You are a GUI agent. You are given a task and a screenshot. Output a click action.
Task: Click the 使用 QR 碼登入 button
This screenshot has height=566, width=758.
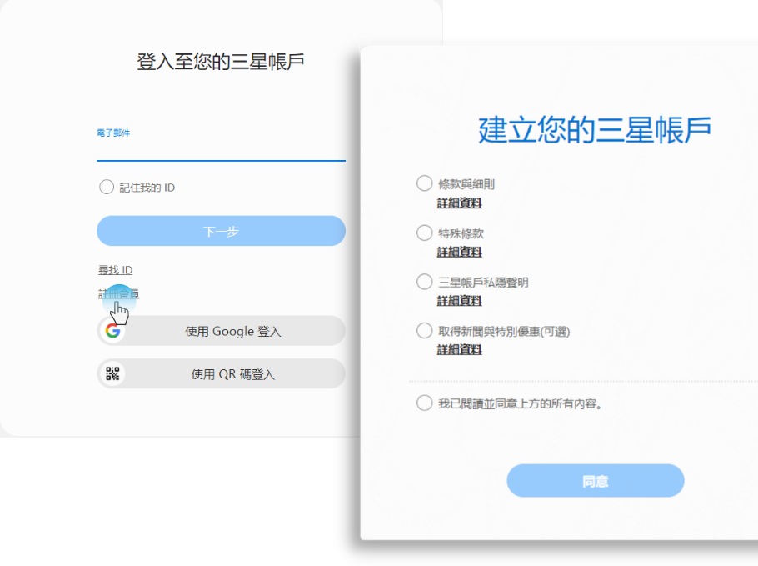tap(220, 373)
